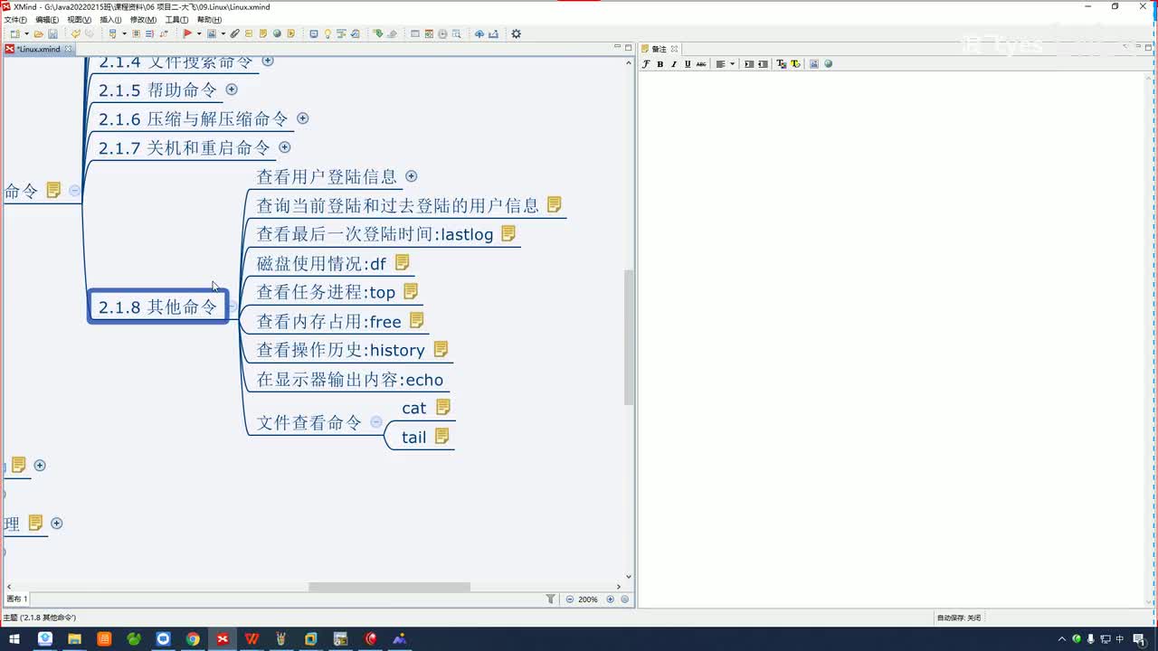Collapse the 2.1.8 其他命令 topic
Viewport: 1158px width, 651px height.
coord(233,307)
